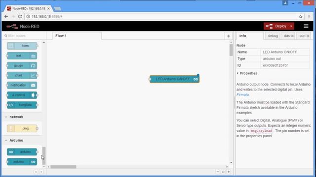Add a new flow tab
The image size is (316, 177).
[x=228, y=36]
